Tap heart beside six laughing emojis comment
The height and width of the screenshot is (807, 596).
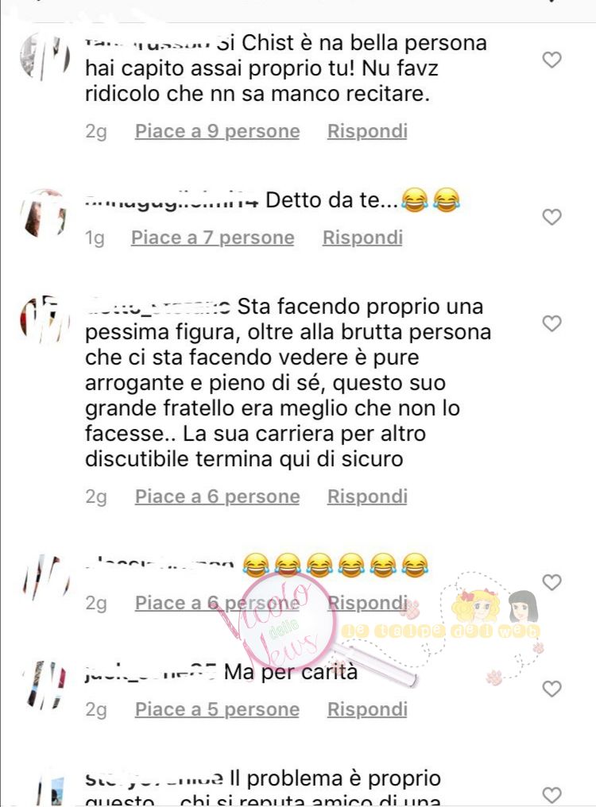[x=551, y=582]
